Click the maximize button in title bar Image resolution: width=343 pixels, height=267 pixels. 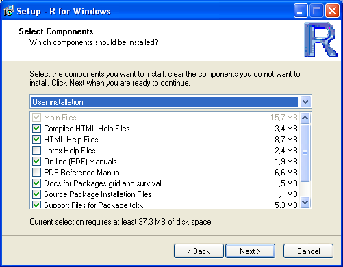point(316,10)
